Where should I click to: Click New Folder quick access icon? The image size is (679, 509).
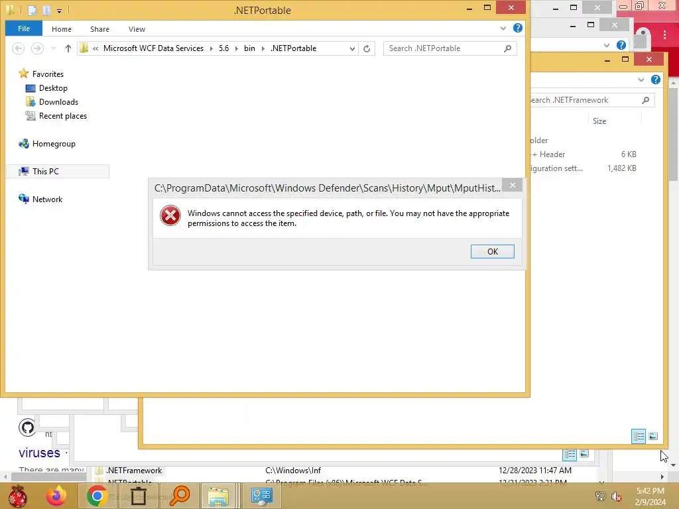(46, 10)
